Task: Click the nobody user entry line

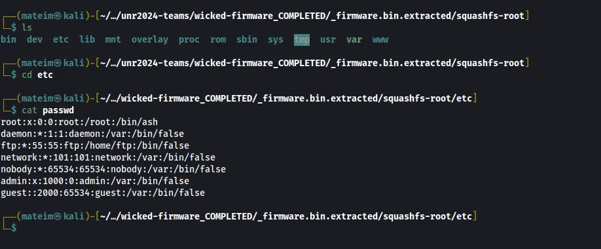Action: (x=113, y=169)
